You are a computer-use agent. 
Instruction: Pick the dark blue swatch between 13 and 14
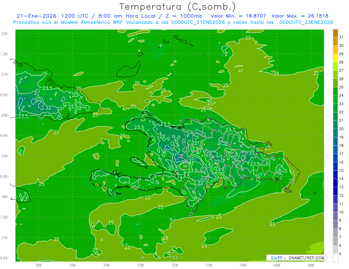coord(335,183)
